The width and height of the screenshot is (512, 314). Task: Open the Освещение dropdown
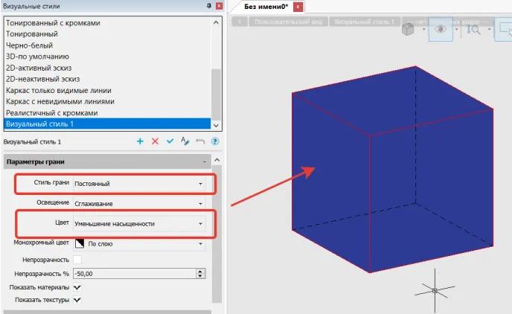pos(138,203)
